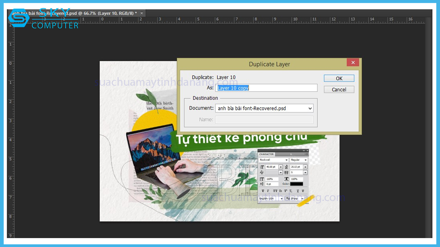Open the Sharp anti-aliasing dropdown
The width and height of the screenshot is (440, 247).
303,199
